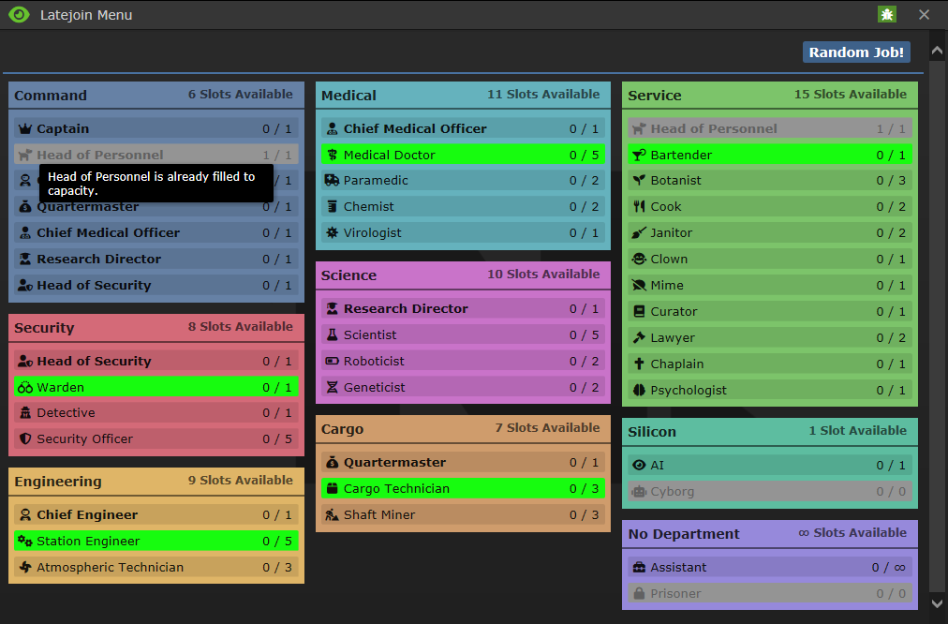Click the flask icon next to Scientist
Image resolution: width=948 pixels, height=624 pixels.
(x=332, y=335)
